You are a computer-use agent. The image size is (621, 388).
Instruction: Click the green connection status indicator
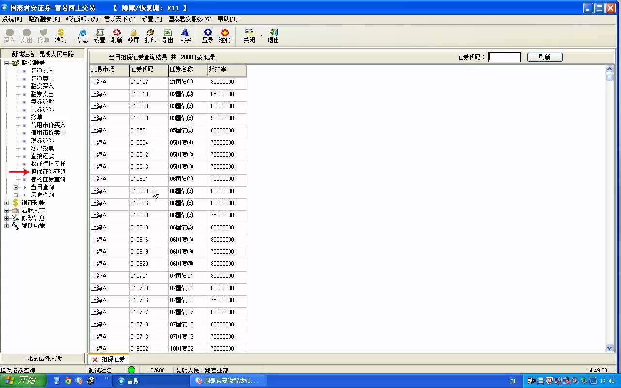tap(131, 370)
